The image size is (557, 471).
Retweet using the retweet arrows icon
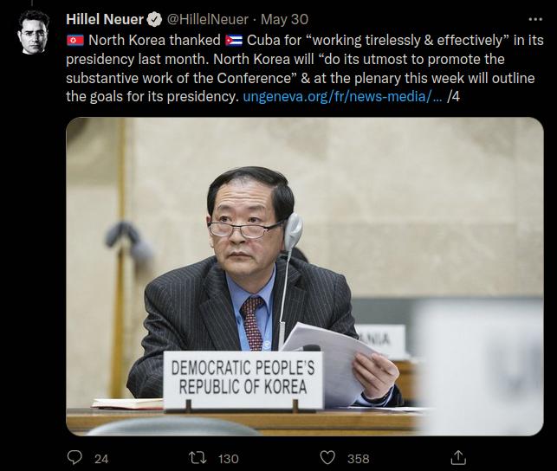198,458
